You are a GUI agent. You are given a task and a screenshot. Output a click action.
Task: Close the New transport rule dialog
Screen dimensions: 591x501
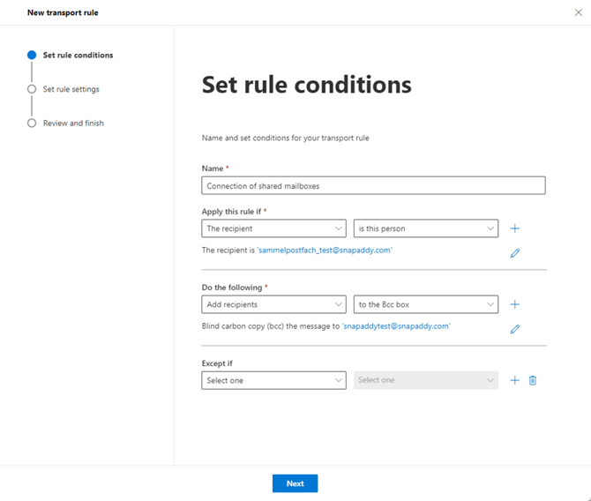578,13
